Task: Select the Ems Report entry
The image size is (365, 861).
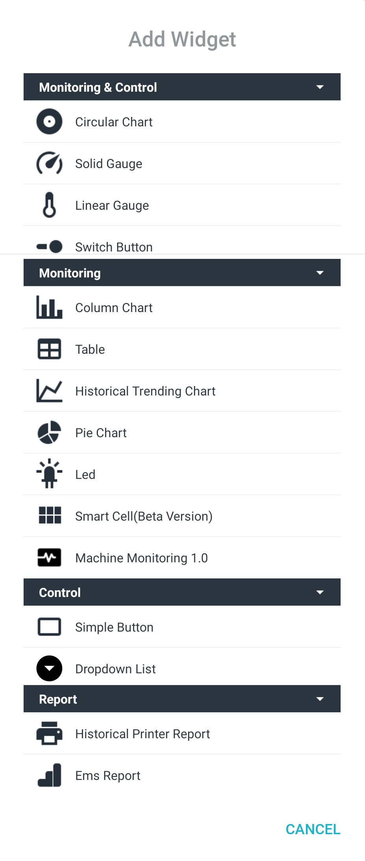Action: (182, 775)
